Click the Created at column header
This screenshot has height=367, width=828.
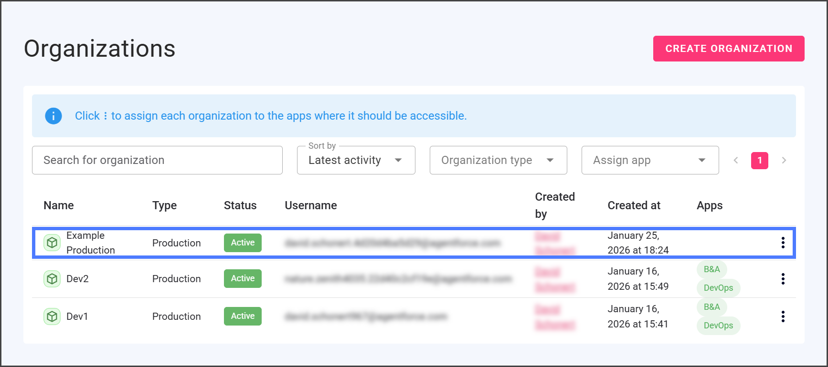tap(634, 205)
